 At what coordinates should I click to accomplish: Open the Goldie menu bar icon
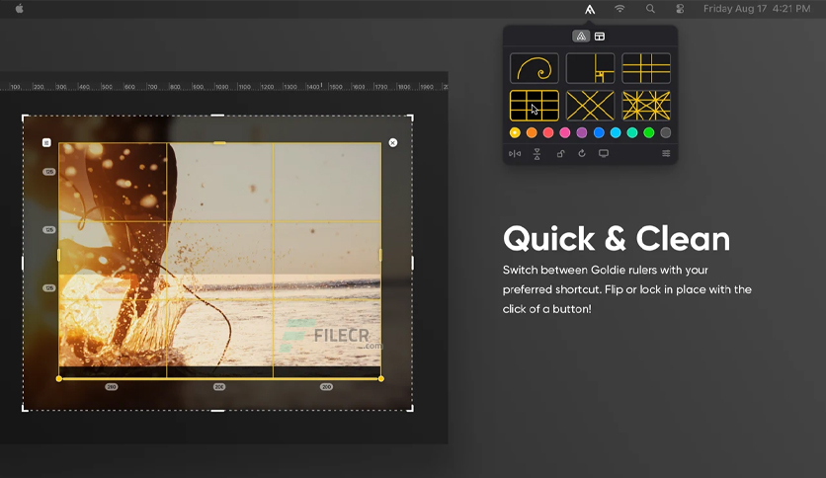[590, 9]
